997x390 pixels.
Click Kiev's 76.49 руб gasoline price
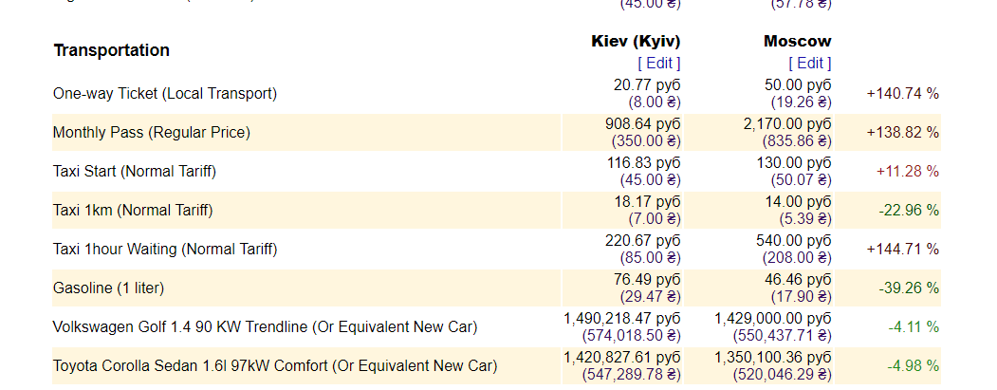click(x=647, y=280)
